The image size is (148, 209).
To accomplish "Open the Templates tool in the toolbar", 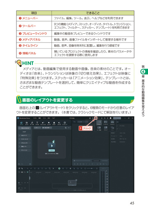I will point(65,123).
